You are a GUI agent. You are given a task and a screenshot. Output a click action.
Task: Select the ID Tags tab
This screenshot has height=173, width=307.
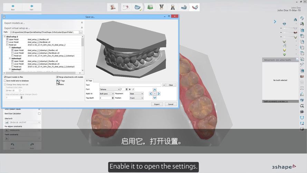[89, 81]
